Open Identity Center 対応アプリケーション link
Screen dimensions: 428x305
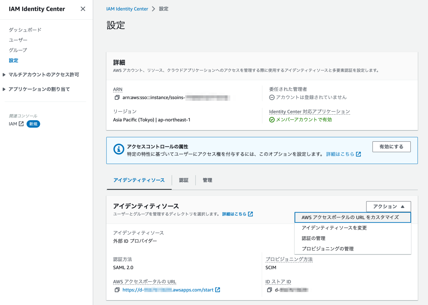click(x=309, y=111)
